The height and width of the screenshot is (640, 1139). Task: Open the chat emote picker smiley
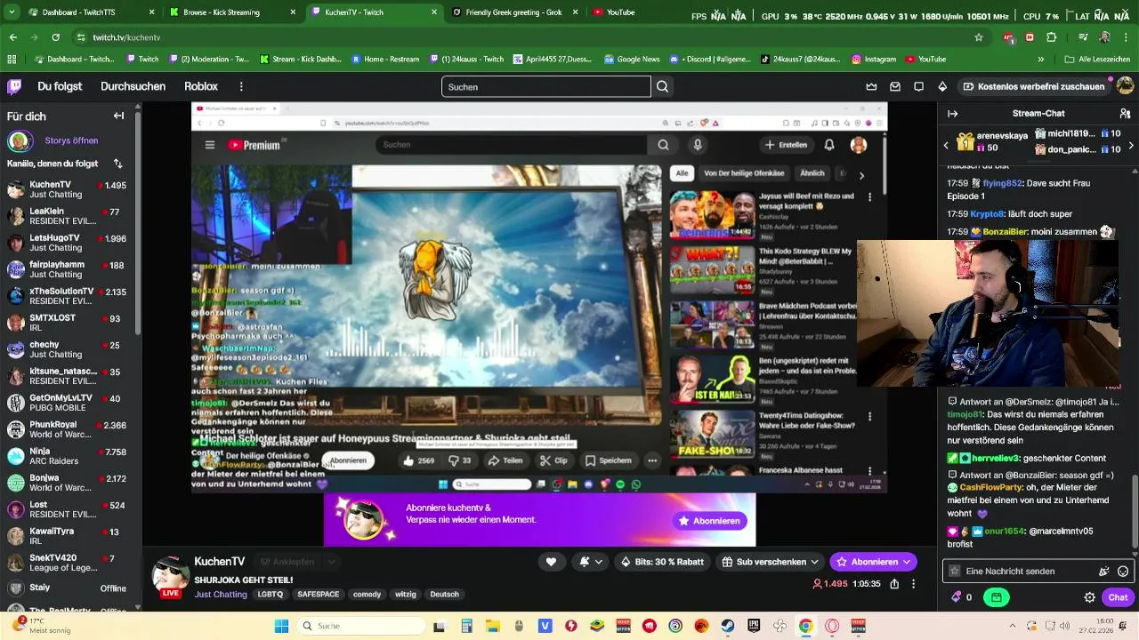[1123, 572]
